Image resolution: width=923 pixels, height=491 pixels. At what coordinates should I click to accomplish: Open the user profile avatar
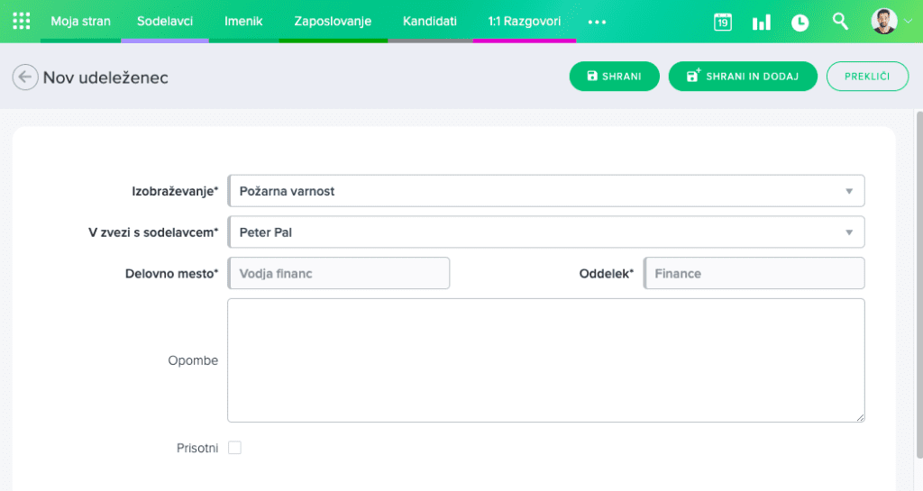coord(883,22)
